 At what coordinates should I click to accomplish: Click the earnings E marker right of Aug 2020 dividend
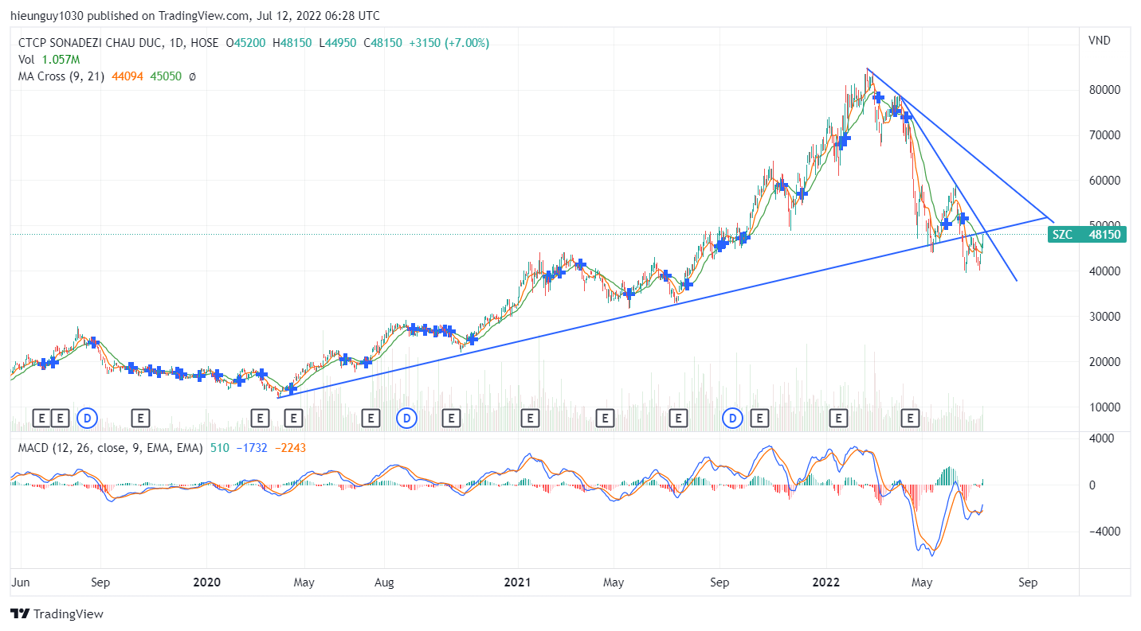(x=452, y=417)
